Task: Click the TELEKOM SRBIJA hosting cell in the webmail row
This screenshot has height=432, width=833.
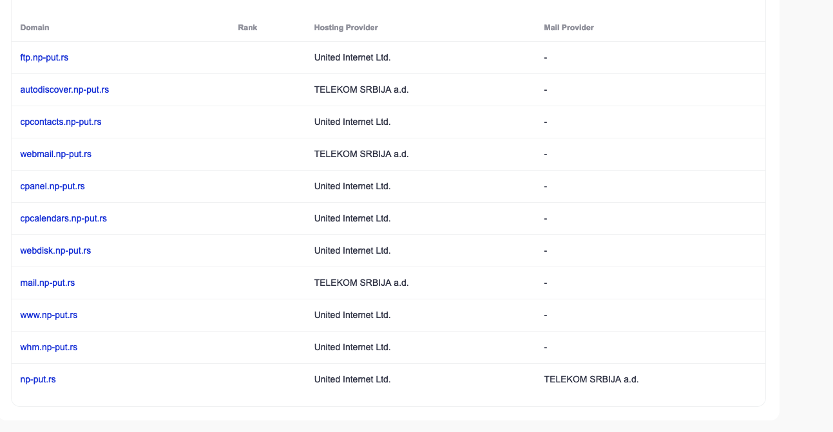Action: (361, 154)
